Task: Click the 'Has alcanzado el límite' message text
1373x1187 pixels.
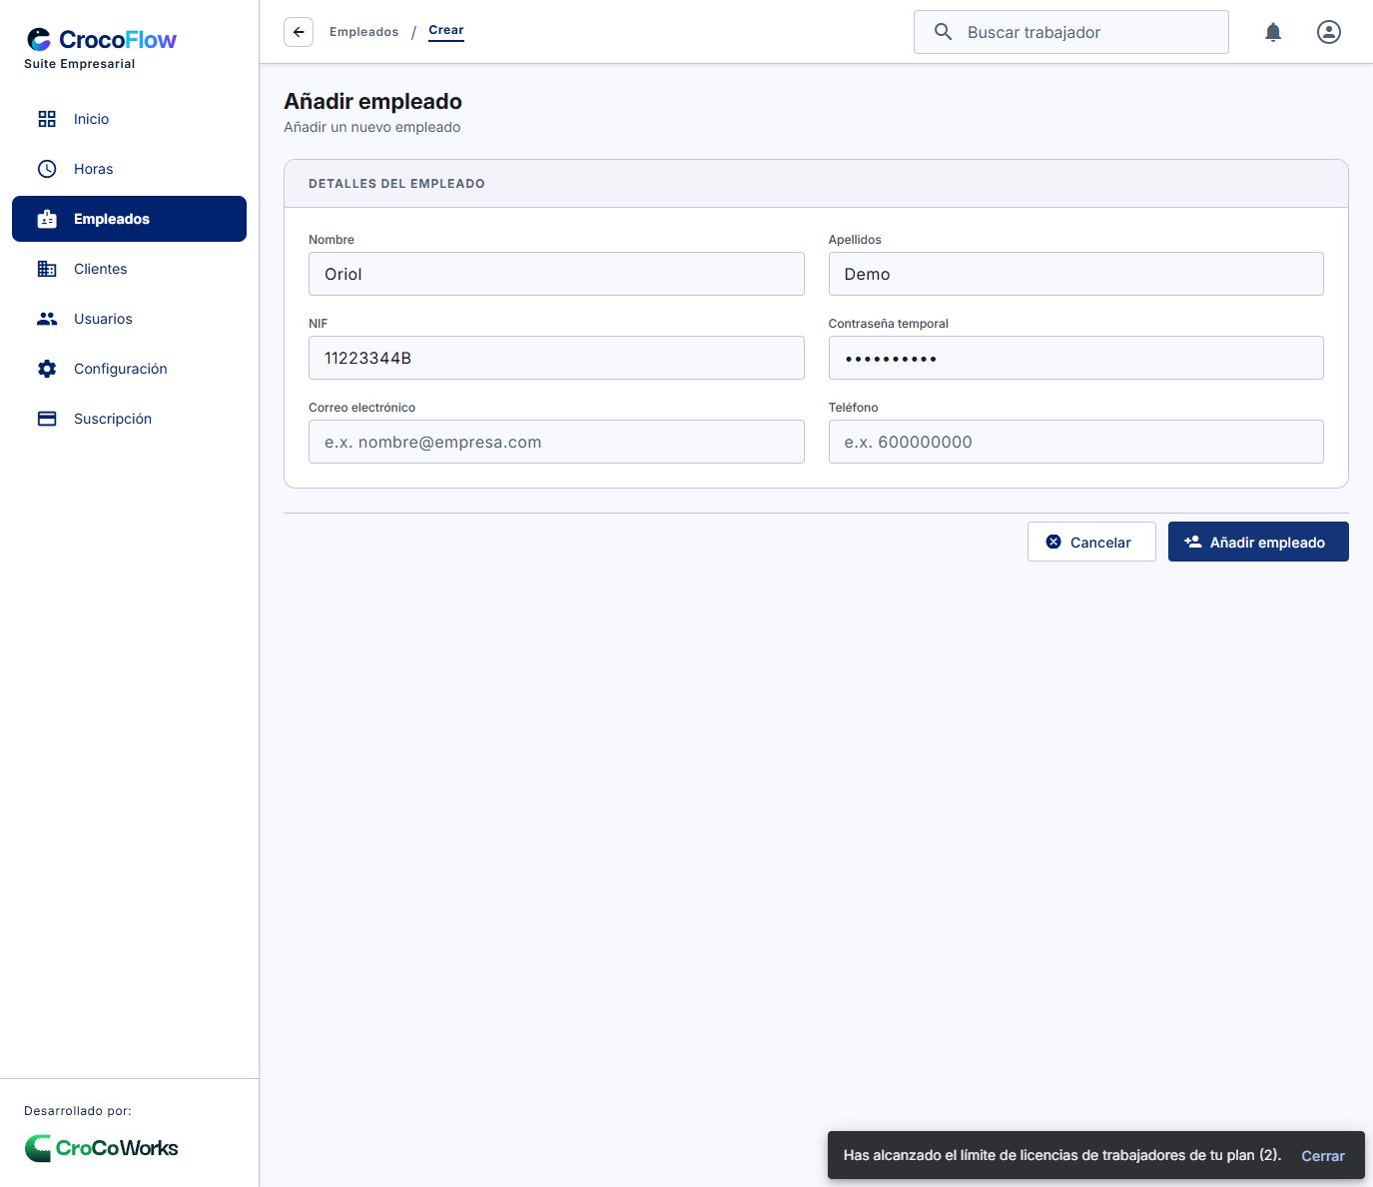Action: tap(1062, 1155)
